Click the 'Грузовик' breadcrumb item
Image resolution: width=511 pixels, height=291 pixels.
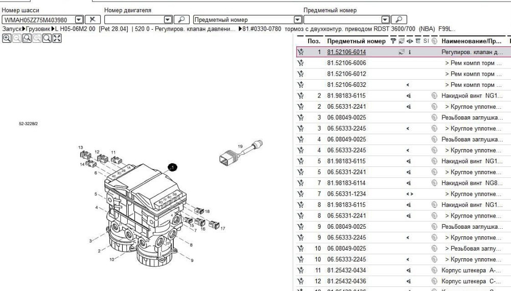pyautogui.click(x=39, y=29)
